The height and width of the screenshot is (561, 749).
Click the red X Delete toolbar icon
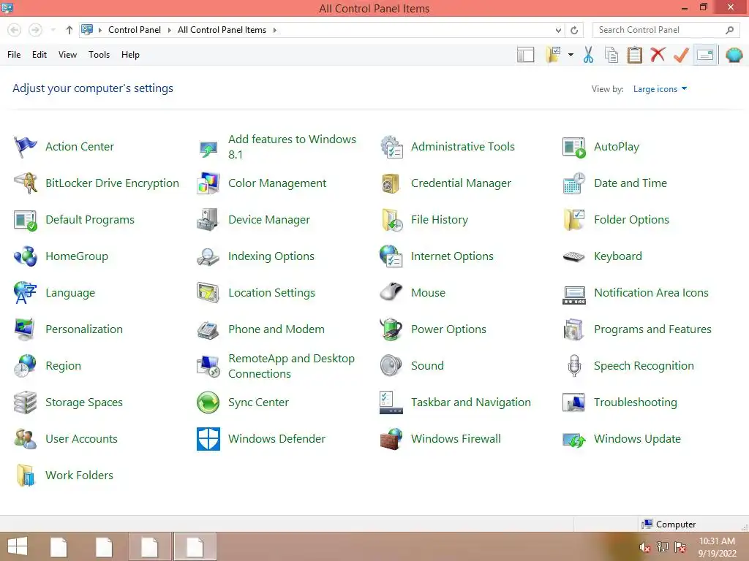(x=658, y=55)
